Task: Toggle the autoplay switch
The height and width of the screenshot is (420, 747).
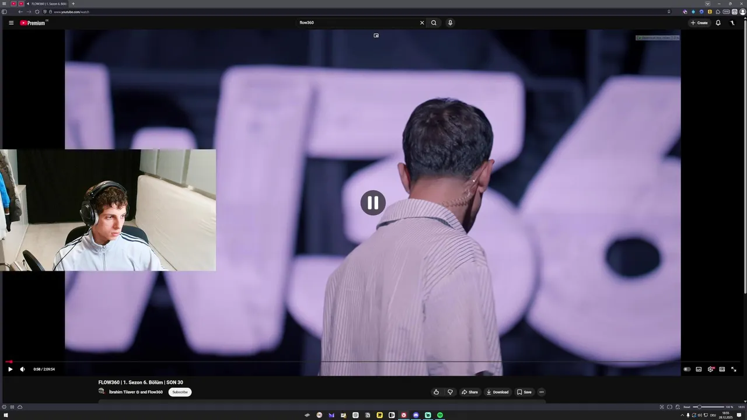Action: click(687, 369)
